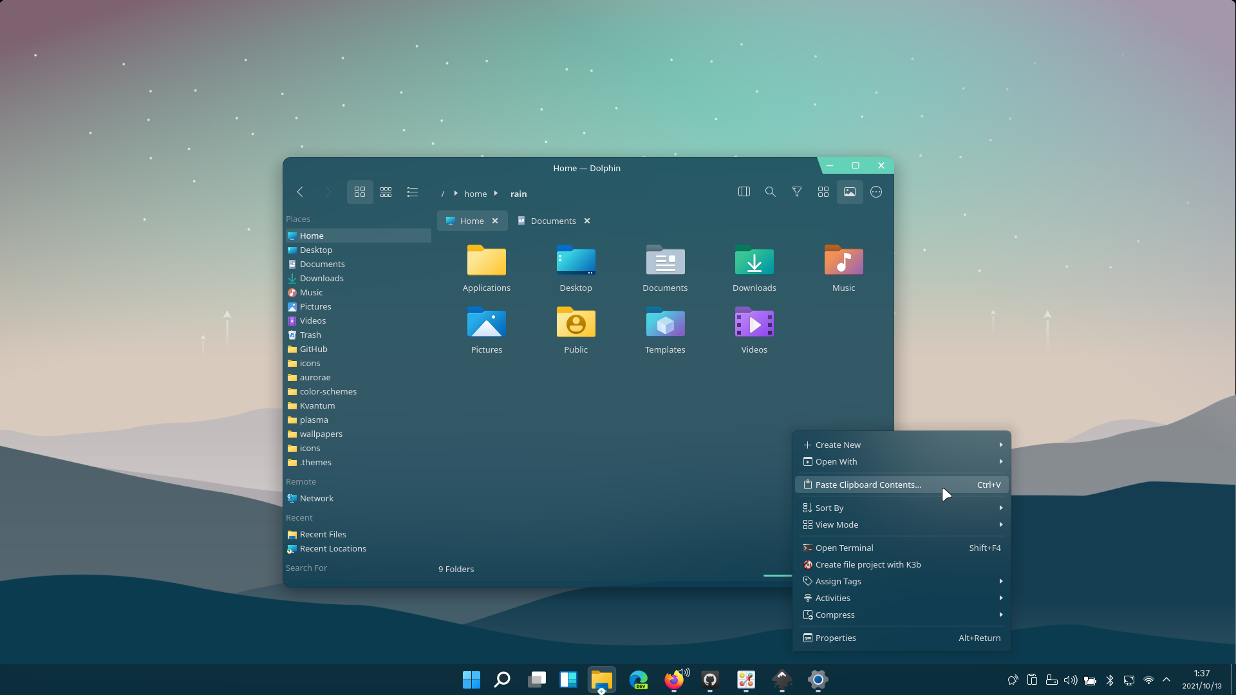
Task: Click the 'rain' breadcrumb segment
Action: [x=519, y=194]
